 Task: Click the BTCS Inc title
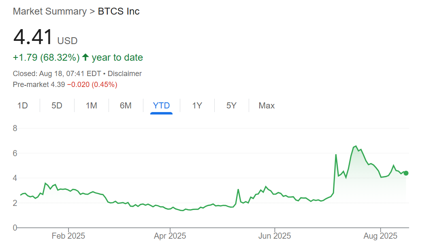coord(119,11)
